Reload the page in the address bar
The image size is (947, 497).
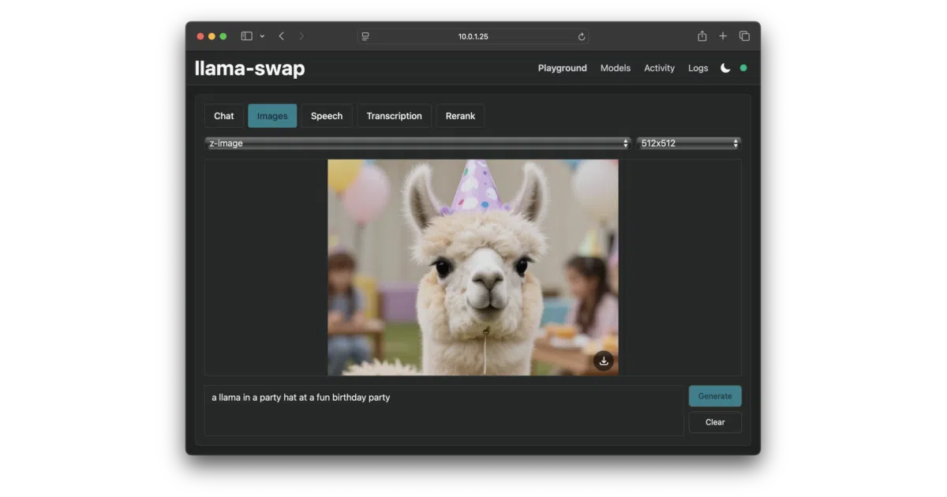pyautogui.click(x=582, y=36)
